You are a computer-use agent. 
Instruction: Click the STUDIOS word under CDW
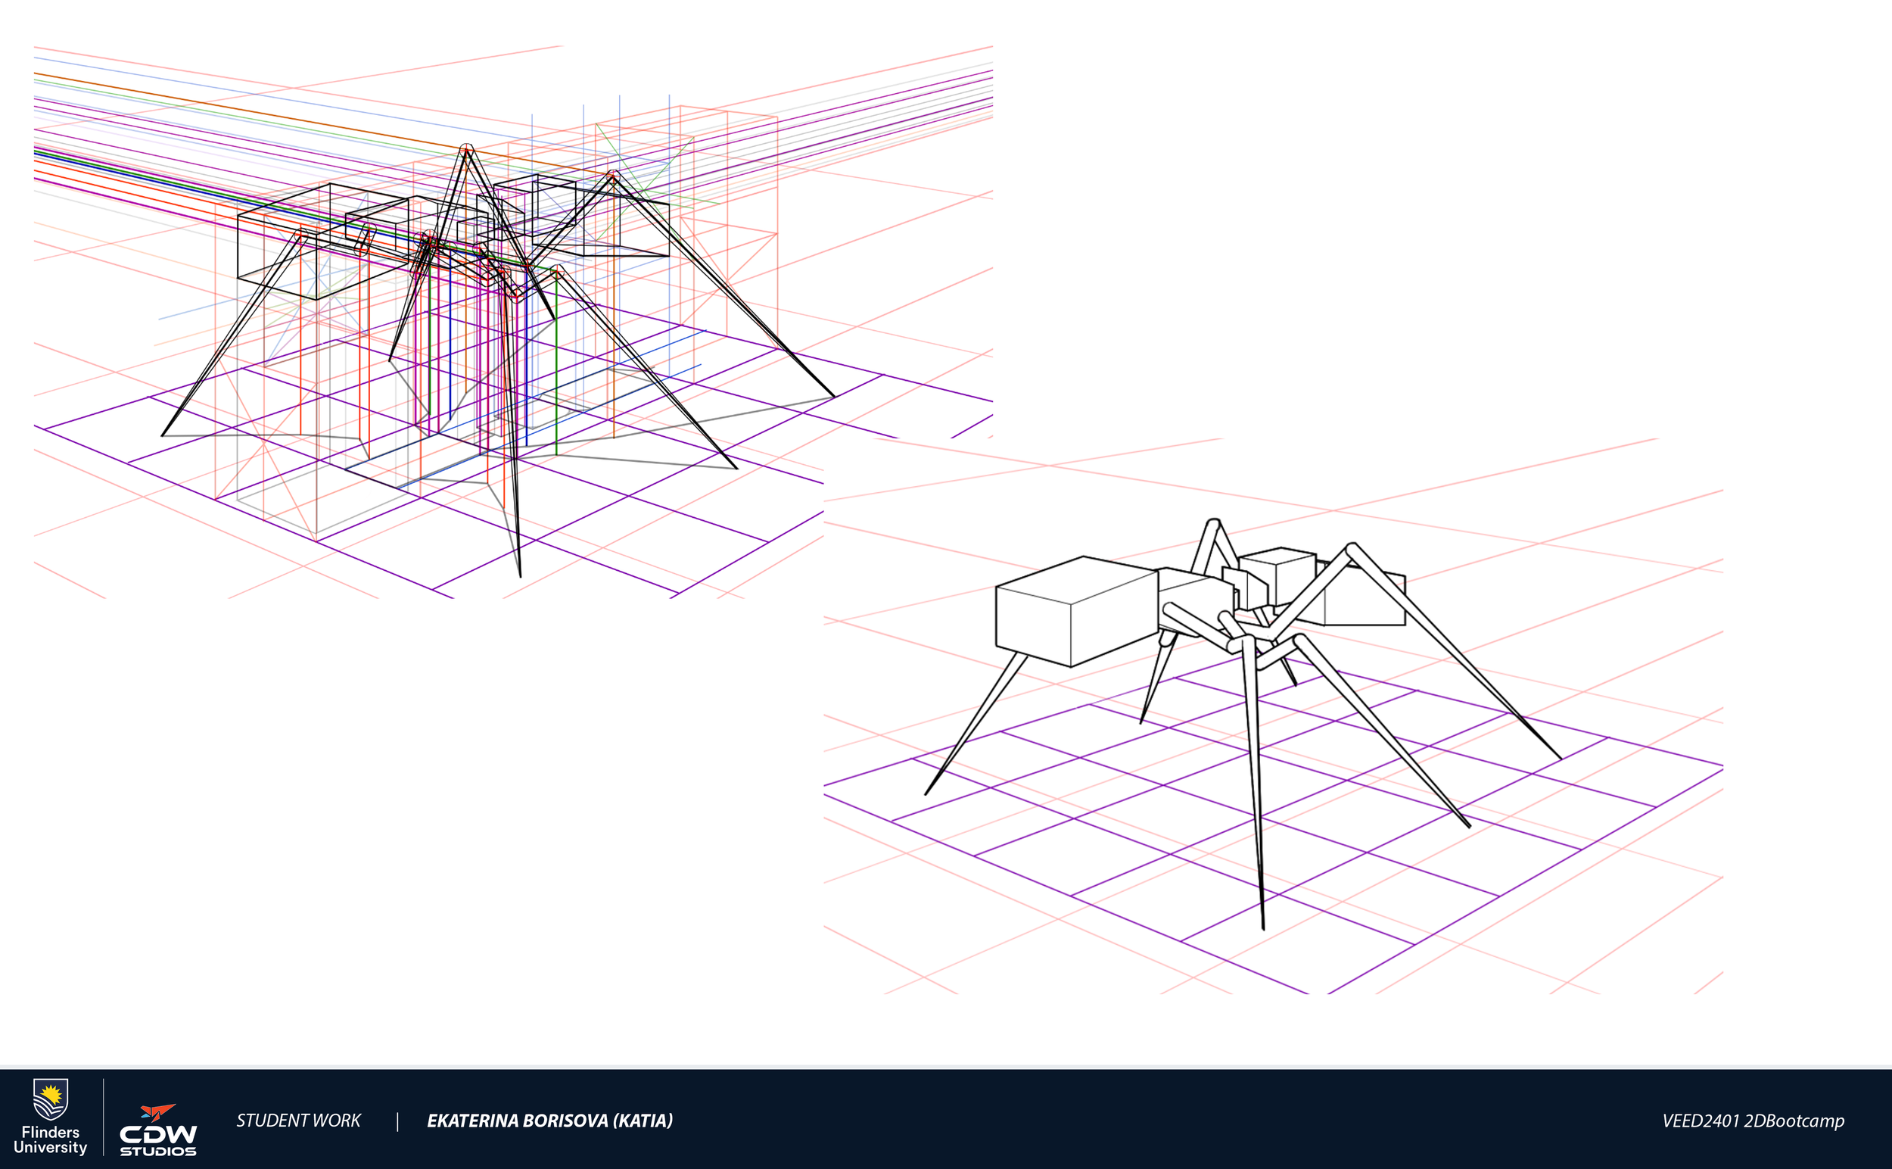tap(157, 1152)
